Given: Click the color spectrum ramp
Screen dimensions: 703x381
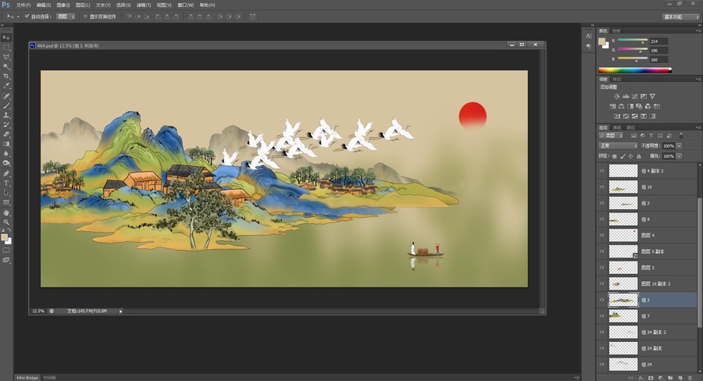Looking at the screenshot, I should click(635, 70).
